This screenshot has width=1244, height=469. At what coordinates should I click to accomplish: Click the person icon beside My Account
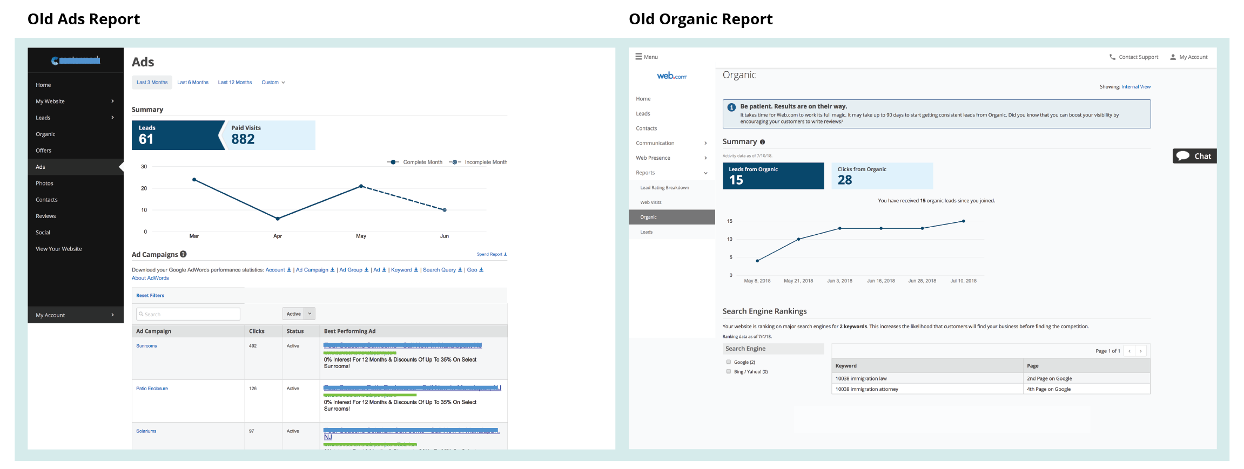pyautogui.click(x=1173, y=57)
